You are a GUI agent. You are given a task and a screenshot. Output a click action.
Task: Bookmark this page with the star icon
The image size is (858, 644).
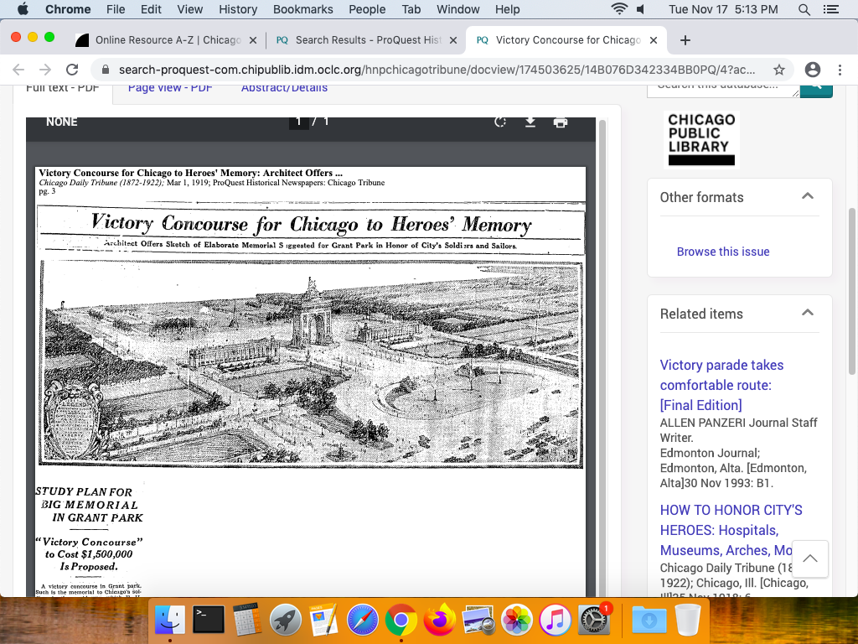(x=779, y=70)
